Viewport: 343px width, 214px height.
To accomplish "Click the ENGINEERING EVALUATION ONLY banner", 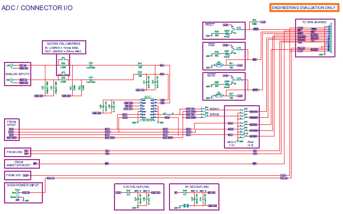I will [x=304, y=8].
